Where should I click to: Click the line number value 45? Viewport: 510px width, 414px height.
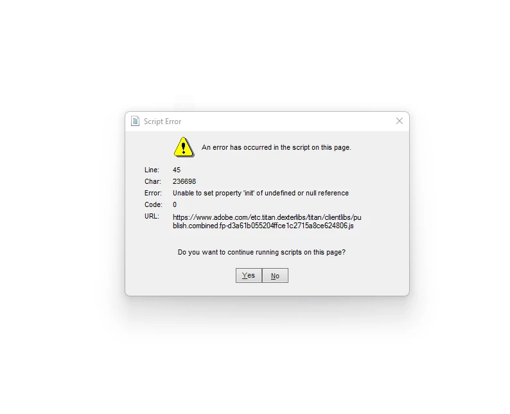pos(177,170)
